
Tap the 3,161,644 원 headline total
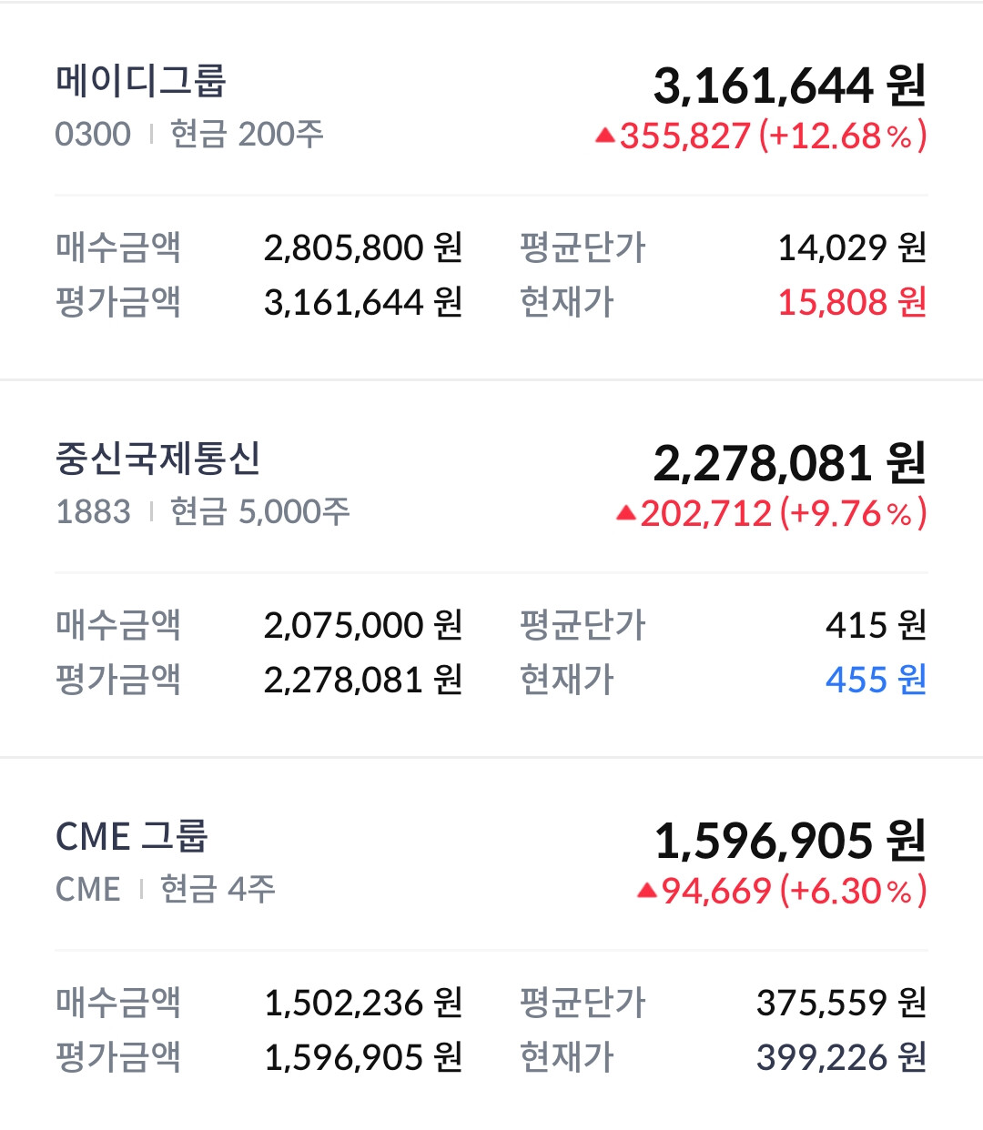[x=789, y=86]
